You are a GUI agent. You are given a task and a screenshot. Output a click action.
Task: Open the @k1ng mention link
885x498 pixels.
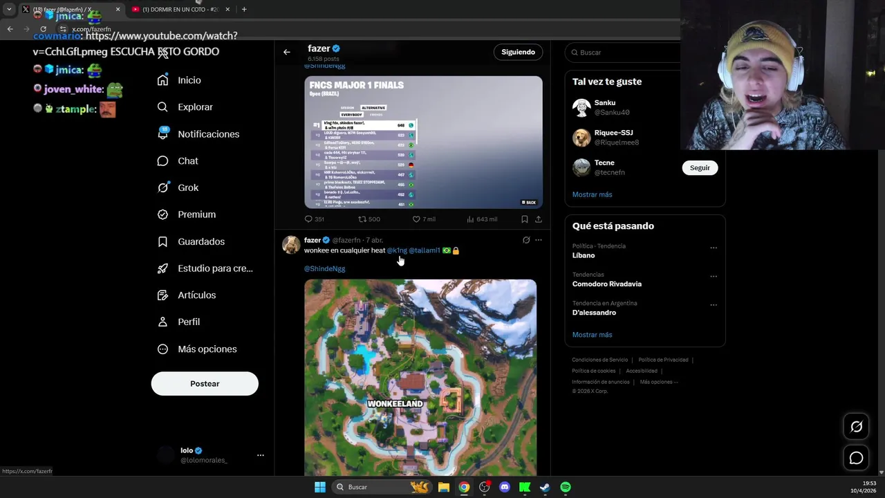[397, 250]
